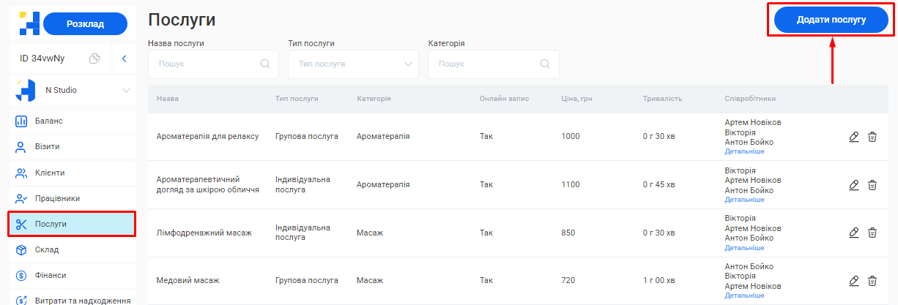Screen dimensions: 898x305
Task: Click edit pencil for Ароматерапія для релаксу
Action: pyautogui.click(x=853, y=137)
